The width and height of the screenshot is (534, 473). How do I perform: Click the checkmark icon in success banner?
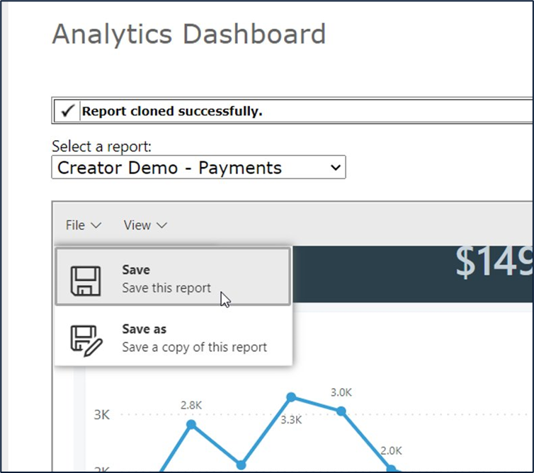point(67,111)
